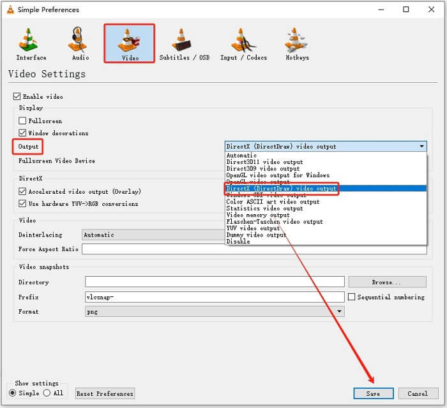Choose Color ASCII art video output
447x408 pixels.
click(x=326, y=201)
